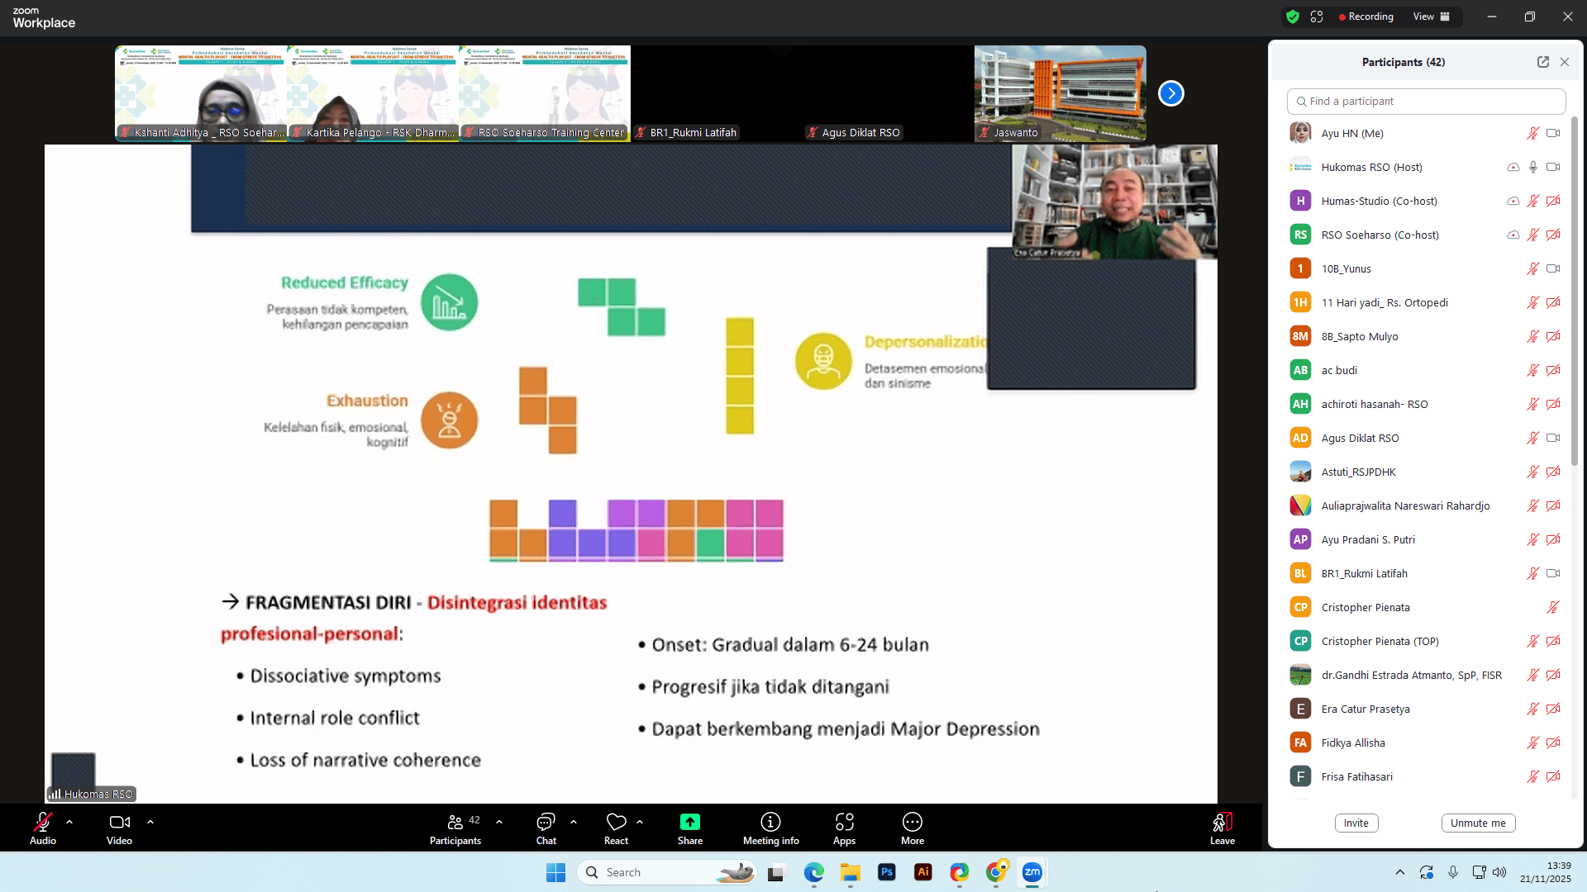1587x892 pixels.
Task: Click the Find a participant field
Action: pos(1426,101)
